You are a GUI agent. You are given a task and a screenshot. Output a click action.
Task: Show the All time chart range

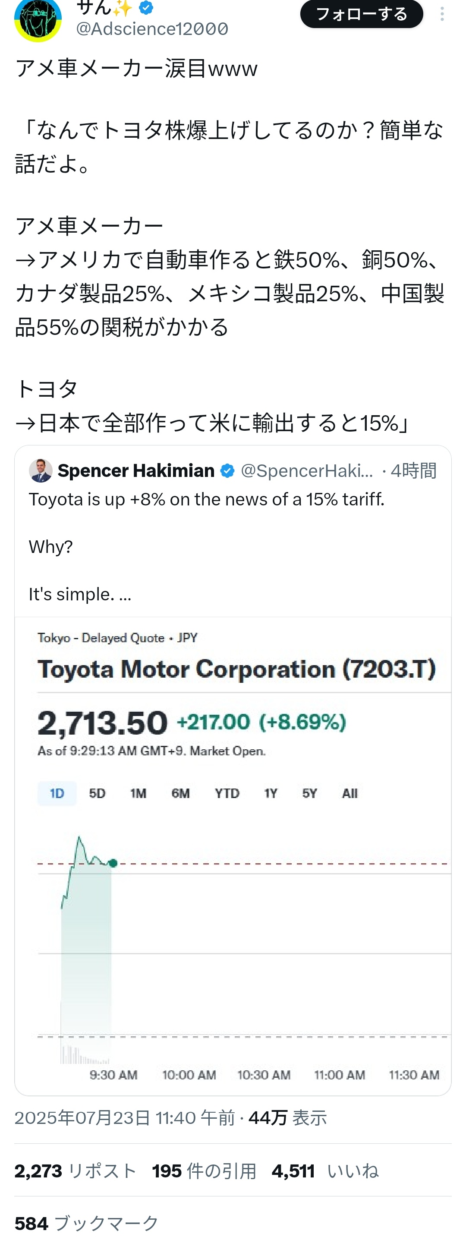coord(350,793)
